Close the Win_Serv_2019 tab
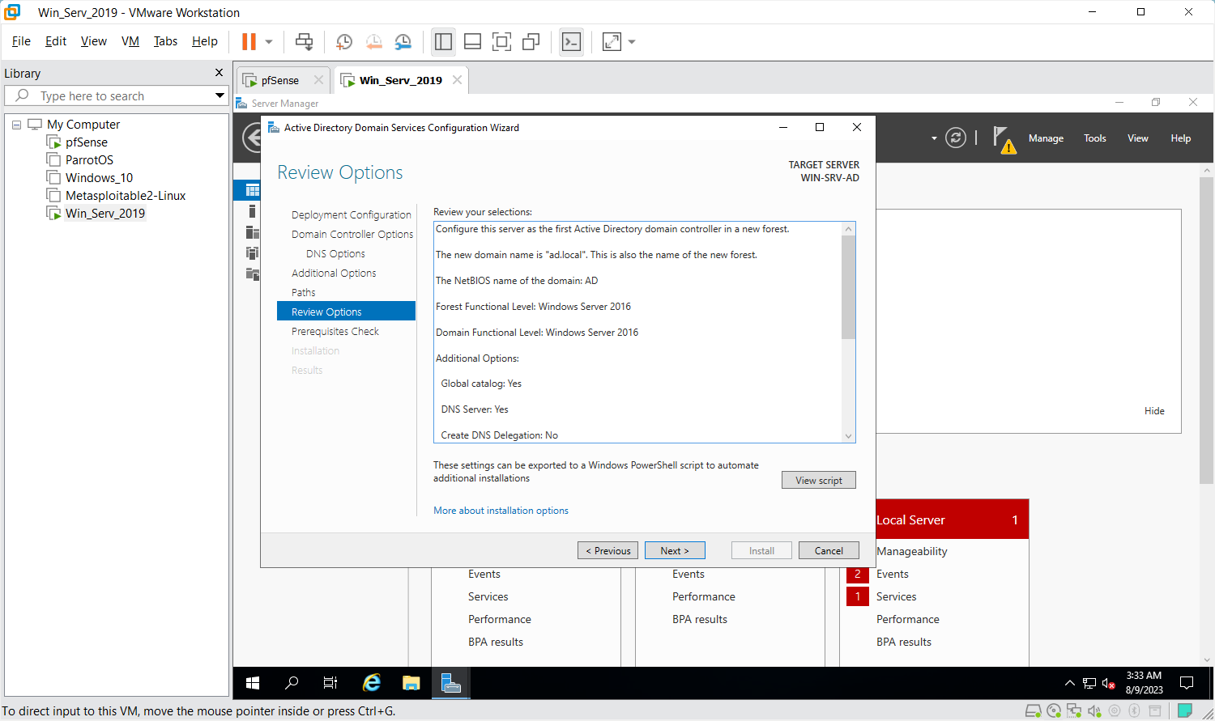 [x=457, y=80]
